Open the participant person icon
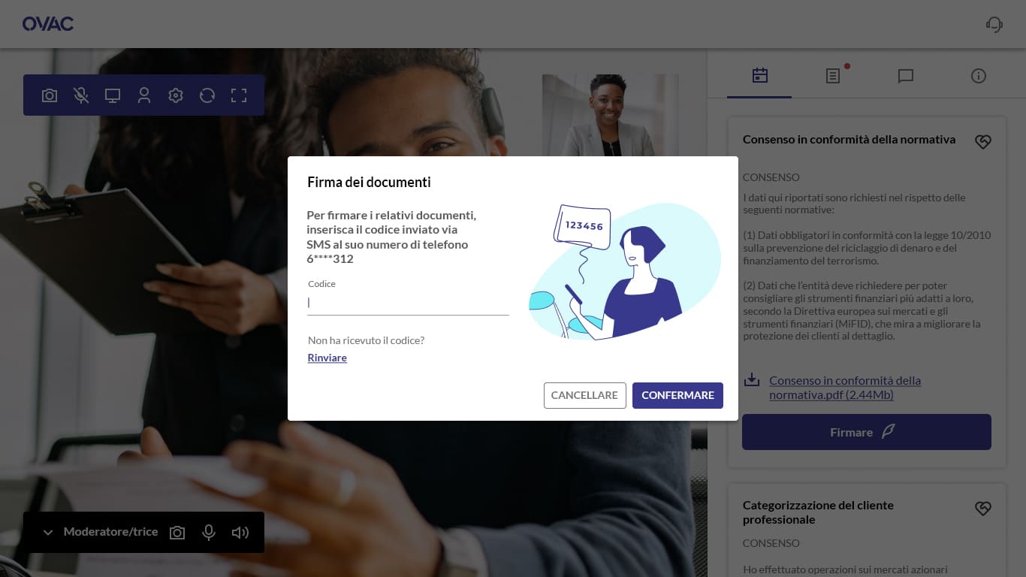Screen dimensions: 1026x577 [144, 95]
